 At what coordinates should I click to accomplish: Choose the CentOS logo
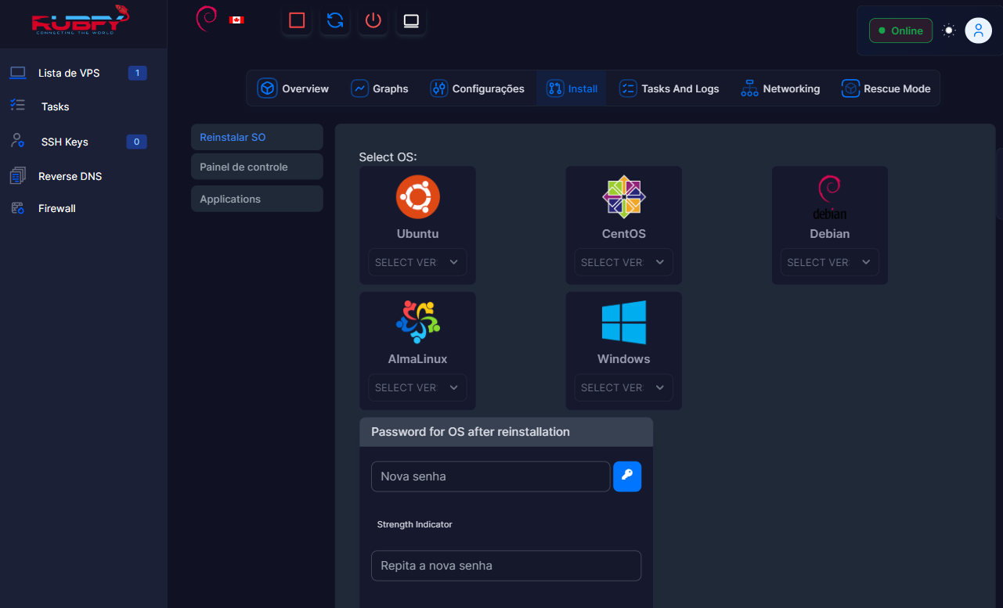tap(624, 196)
